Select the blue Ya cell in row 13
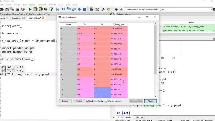215x121 pixels. coord(102,95)
